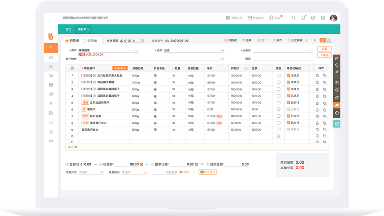Toggle 不参与 promotion checkbox in row 9
Image resolution: width=384 pixels, height=216 pixels.
point(288,129)
